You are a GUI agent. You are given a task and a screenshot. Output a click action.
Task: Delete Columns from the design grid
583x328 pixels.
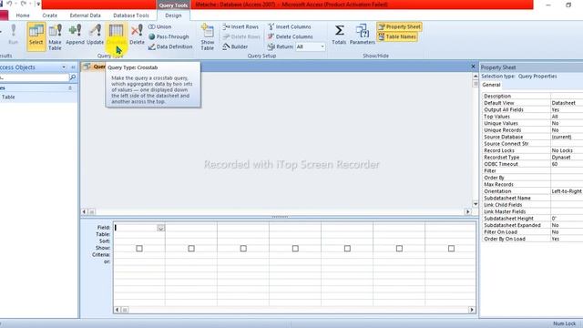click(290, 36)
